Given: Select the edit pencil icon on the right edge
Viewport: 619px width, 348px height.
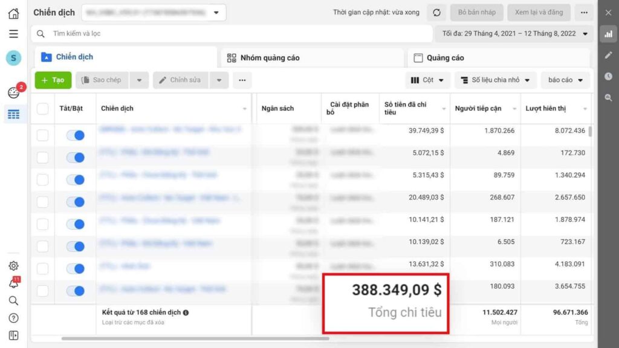Looking at the screenshot, I should [x=608, y=54].
